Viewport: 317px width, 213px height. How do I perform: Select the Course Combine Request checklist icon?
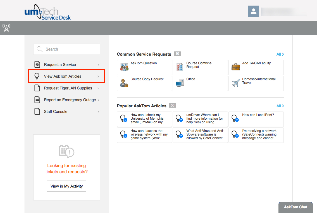[x=180, y=67]
